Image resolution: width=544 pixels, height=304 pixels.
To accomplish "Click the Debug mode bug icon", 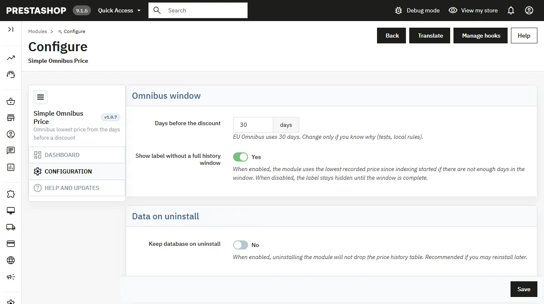I will coord(398,10).
